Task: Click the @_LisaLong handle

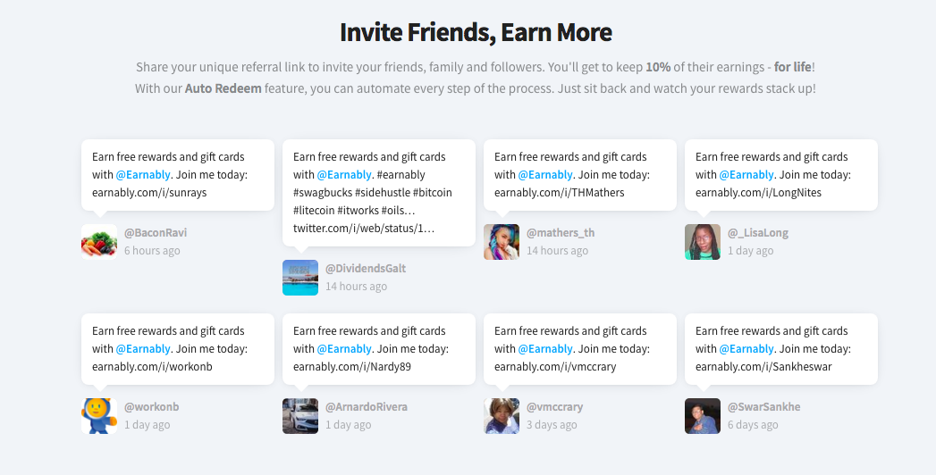Action: tap(758, 233)
